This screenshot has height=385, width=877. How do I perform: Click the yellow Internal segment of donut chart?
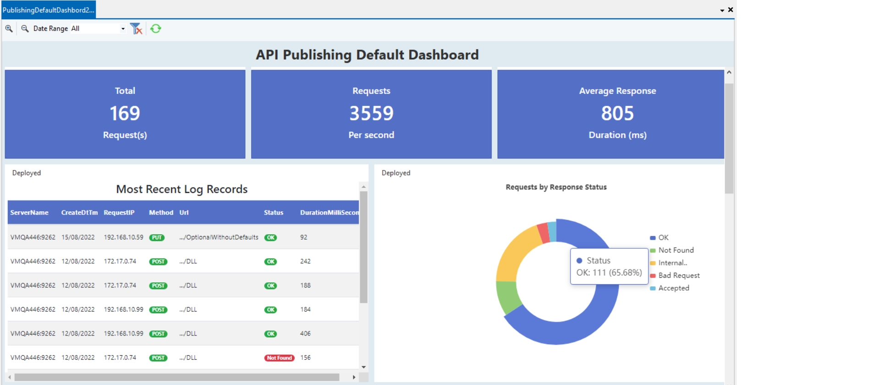[514, 252]
